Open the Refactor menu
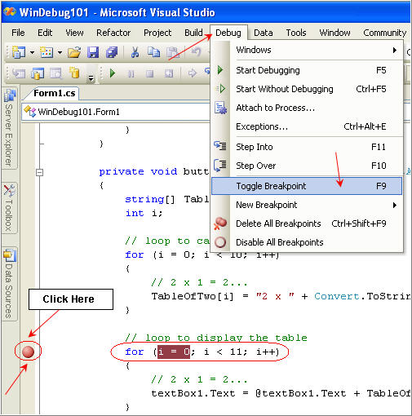 click(113, 33)
